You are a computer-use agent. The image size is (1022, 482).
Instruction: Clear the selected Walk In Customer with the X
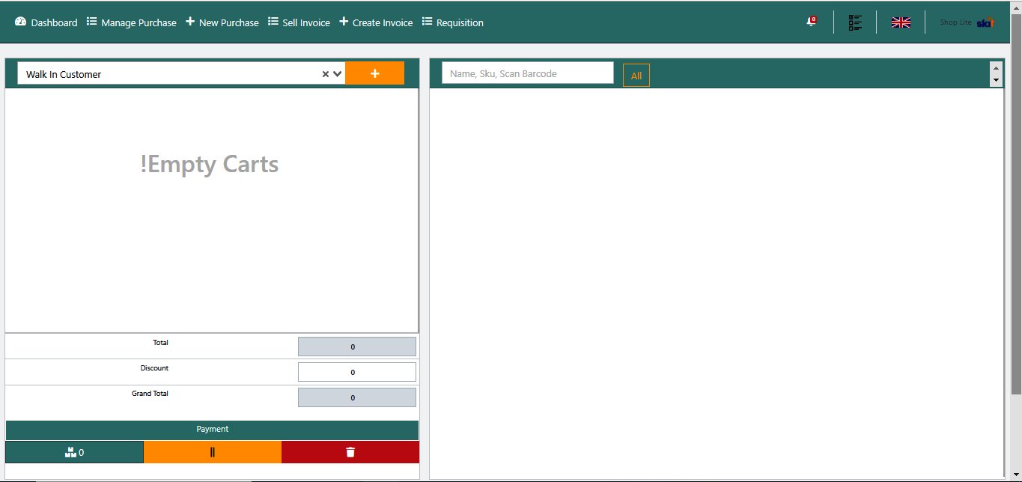click(x=325, y=73)
